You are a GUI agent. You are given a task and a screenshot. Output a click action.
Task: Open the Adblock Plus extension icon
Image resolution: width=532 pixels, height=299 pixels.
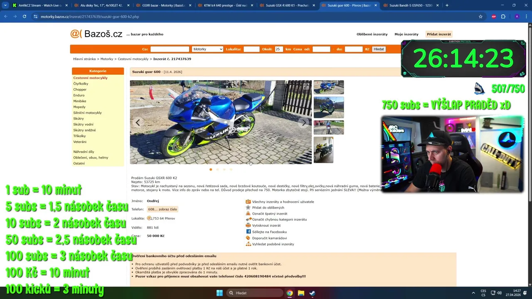[494, 17]
